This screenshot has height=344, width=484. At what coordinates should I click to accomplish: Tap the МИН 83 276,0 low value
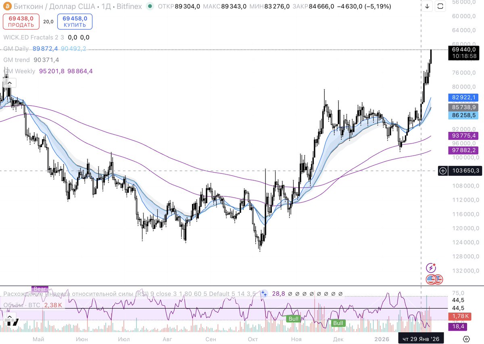tap(269, 6)
